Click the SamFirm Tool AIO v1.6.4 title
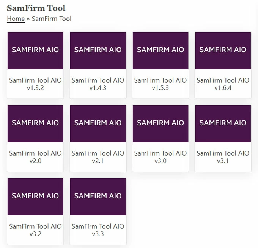 pyautogui.click(x=223, y=84)
